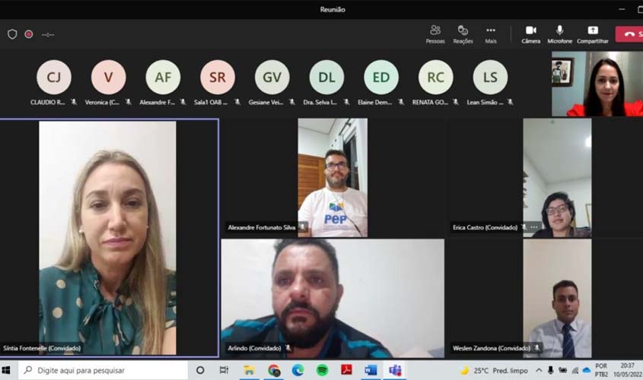Open Spotify from the taskbar

click(x=322, y=370)
